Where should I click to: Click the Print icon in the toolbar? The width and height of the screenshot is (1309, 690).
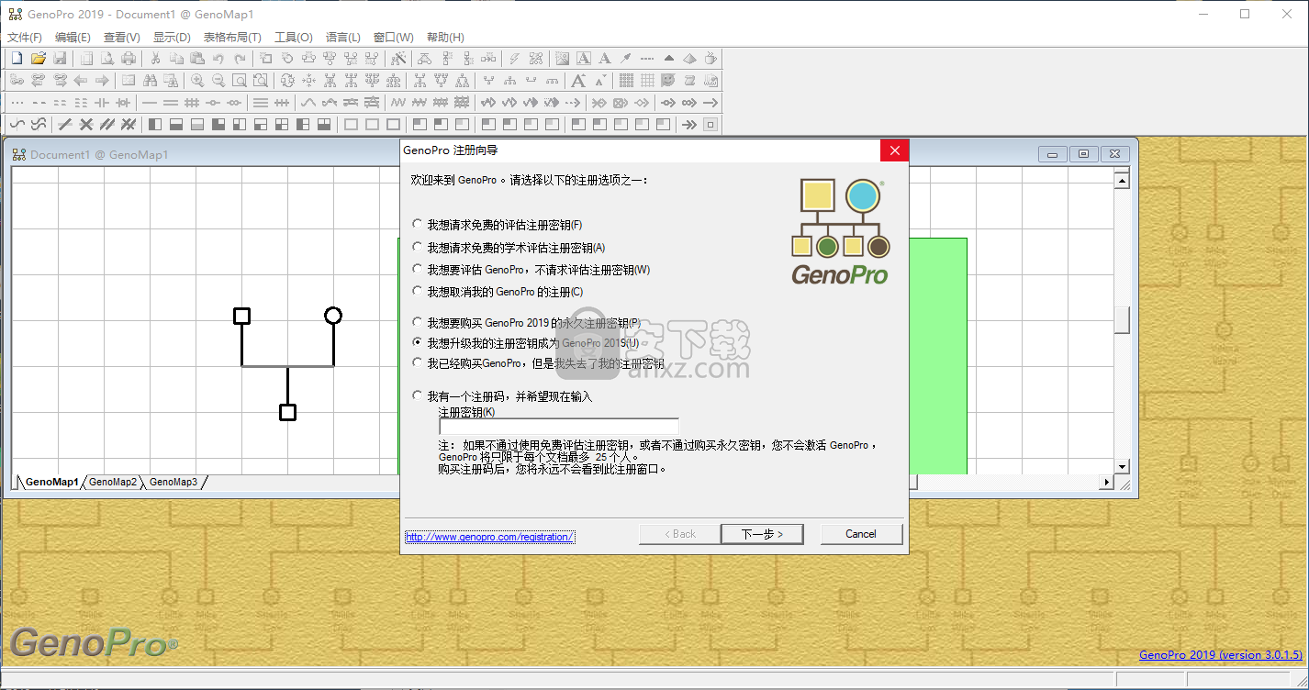coord(129,58)
